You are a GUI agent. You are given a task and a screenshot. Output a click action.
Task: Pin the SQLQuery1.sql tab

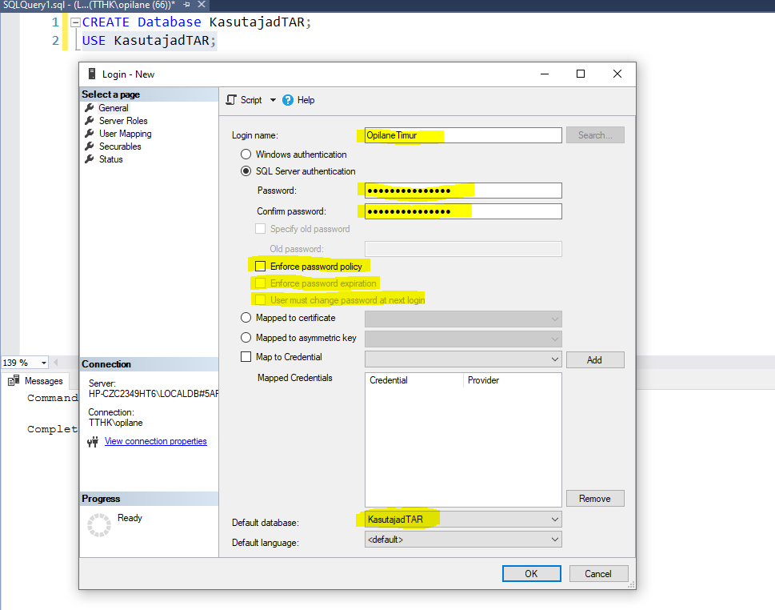pyautogui.click(x=186, y=5)
